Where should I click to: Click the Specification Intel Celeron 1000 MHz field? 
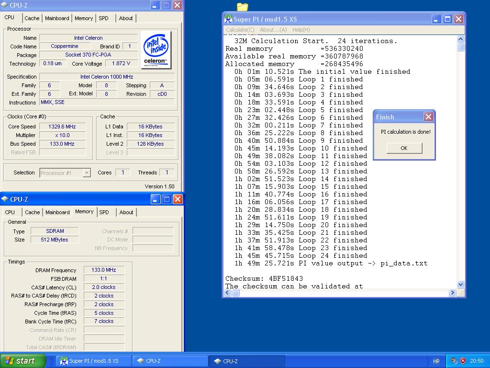107,77
